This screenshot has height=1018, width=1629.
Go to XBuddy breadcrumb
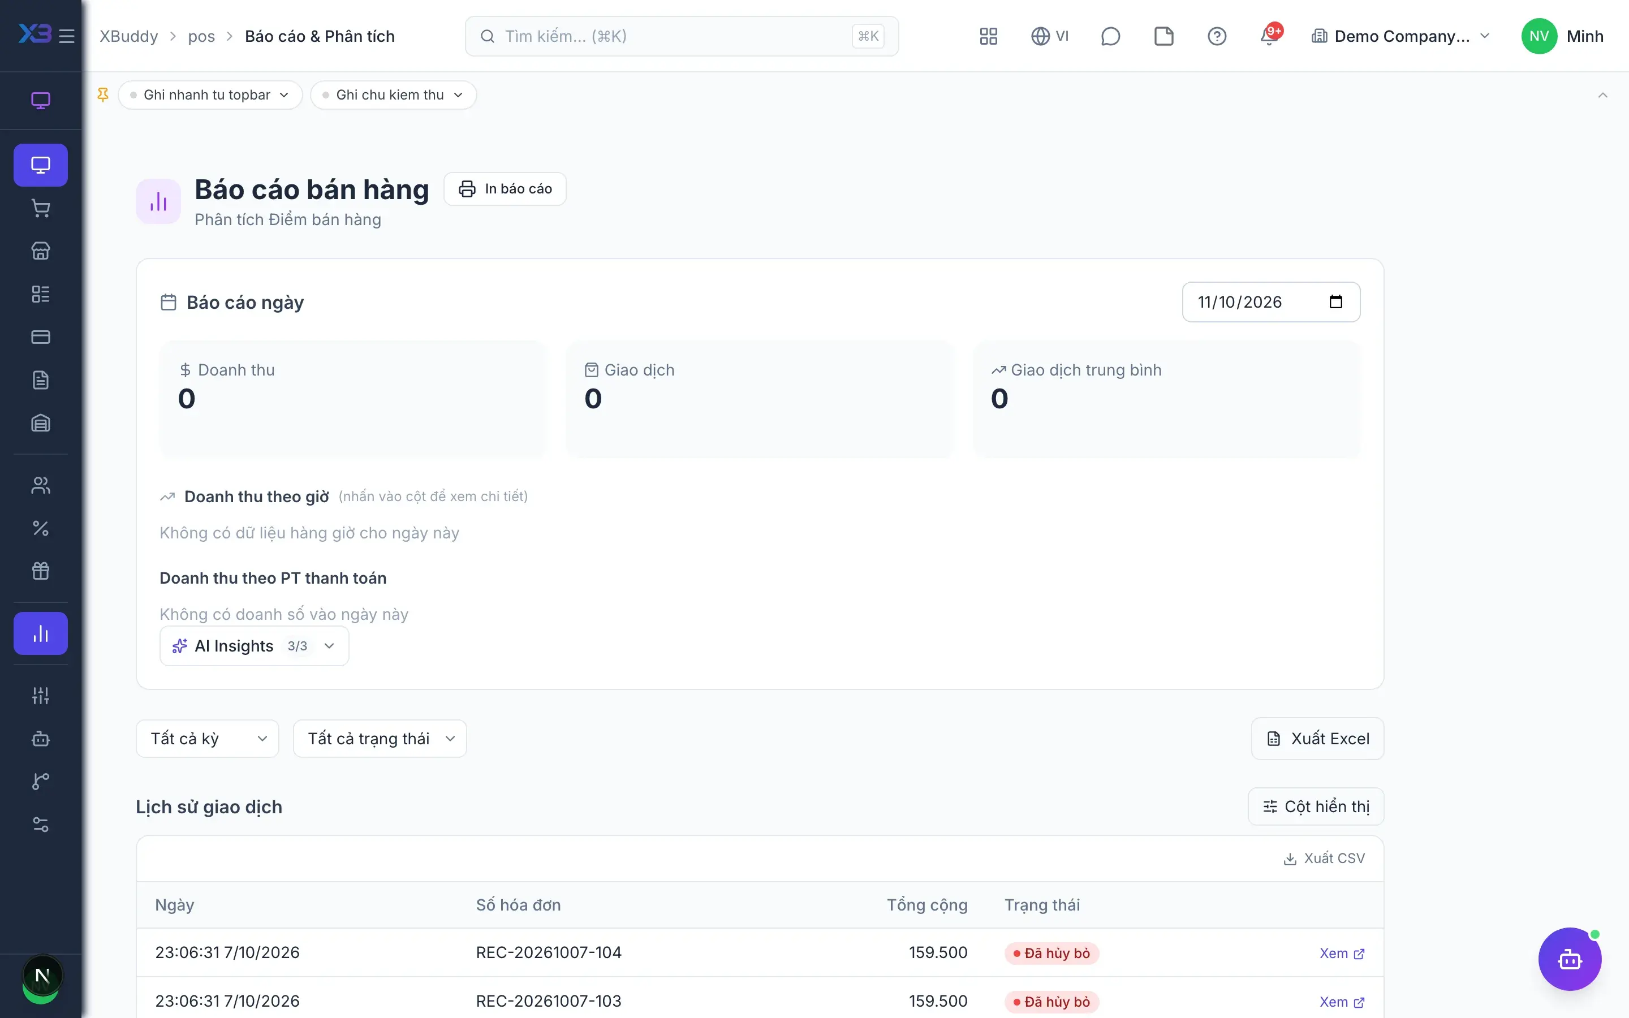pos(128,36)
